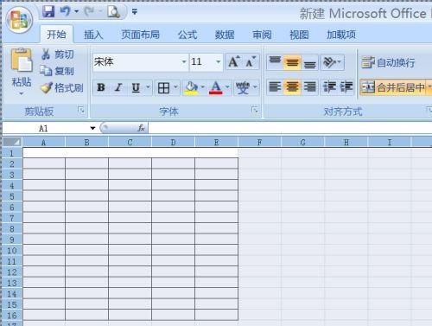Click the 粘贴 paste clipboard icon
The width and height of the screenshot is (432, 326).
click(x=22, y=60)
